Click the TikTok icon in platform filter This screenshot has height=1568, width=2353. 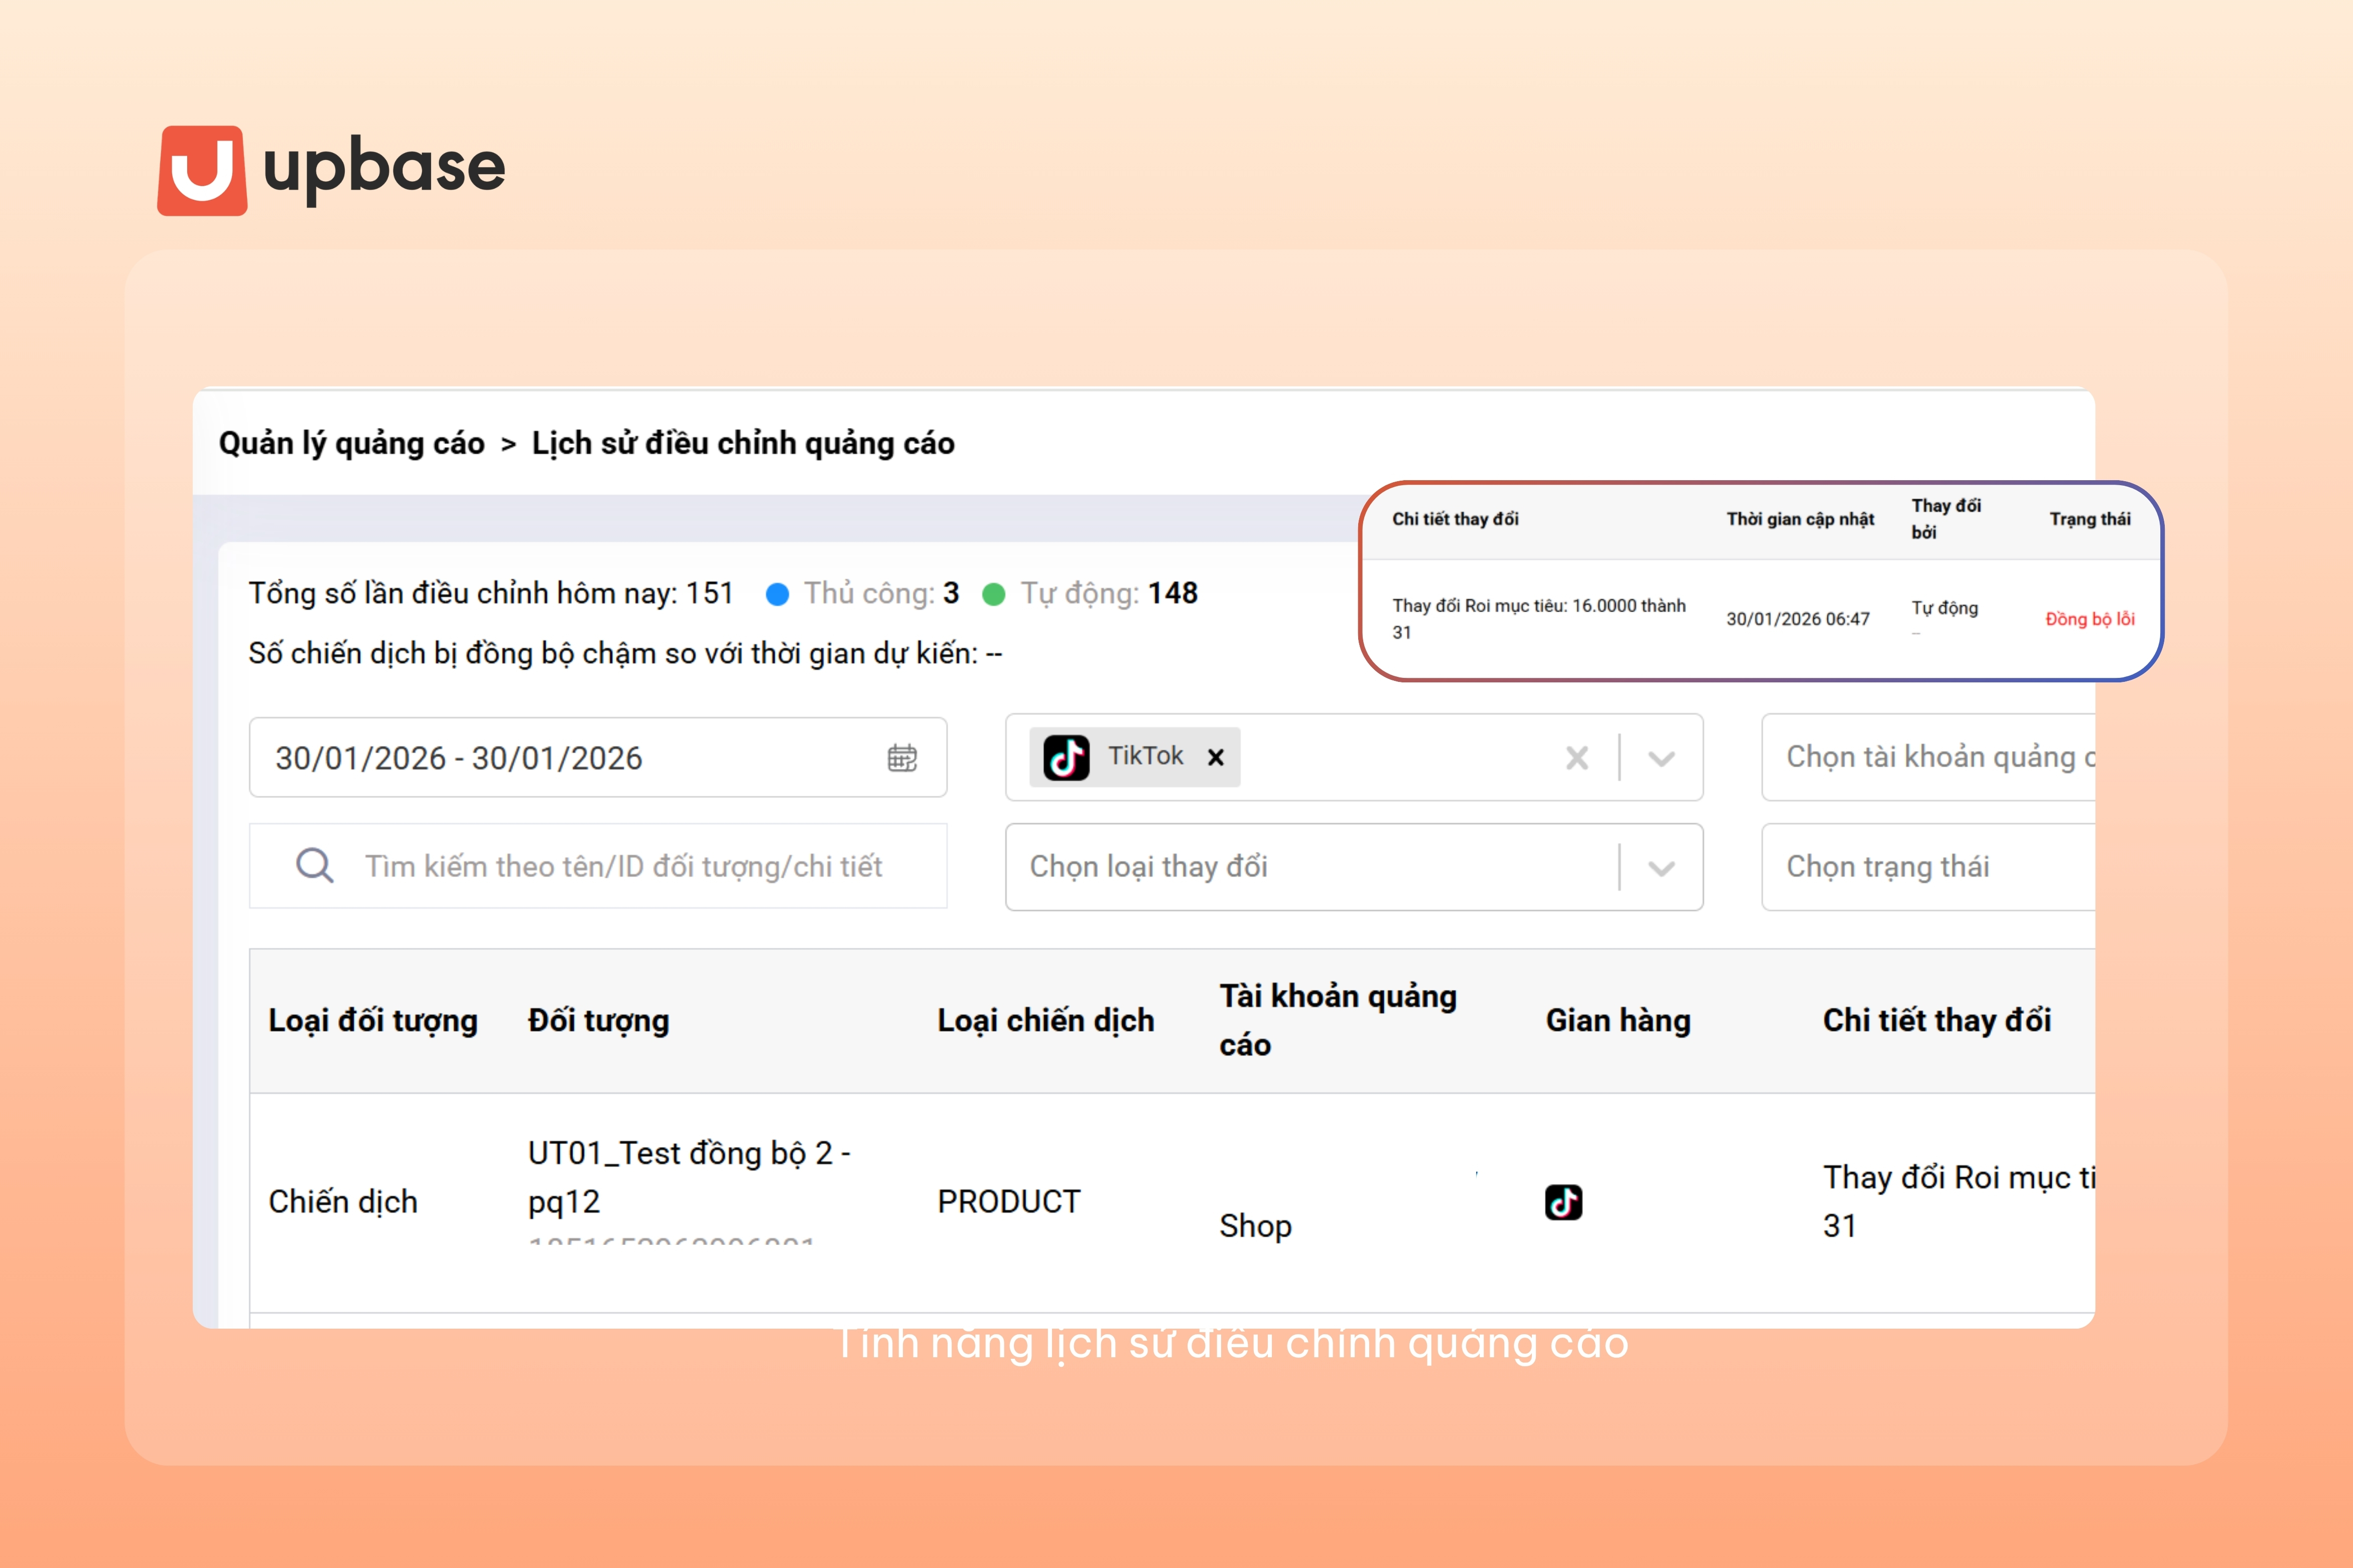coord(1066,757)
